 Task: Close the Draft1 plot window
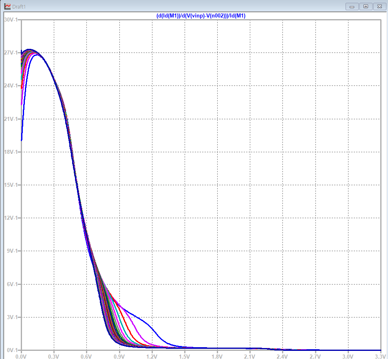[x=379, y=7]
